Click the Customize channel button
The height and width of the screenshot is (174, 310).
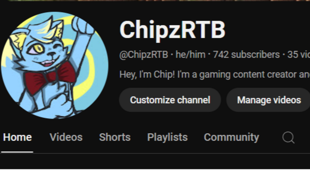point(170,100)
